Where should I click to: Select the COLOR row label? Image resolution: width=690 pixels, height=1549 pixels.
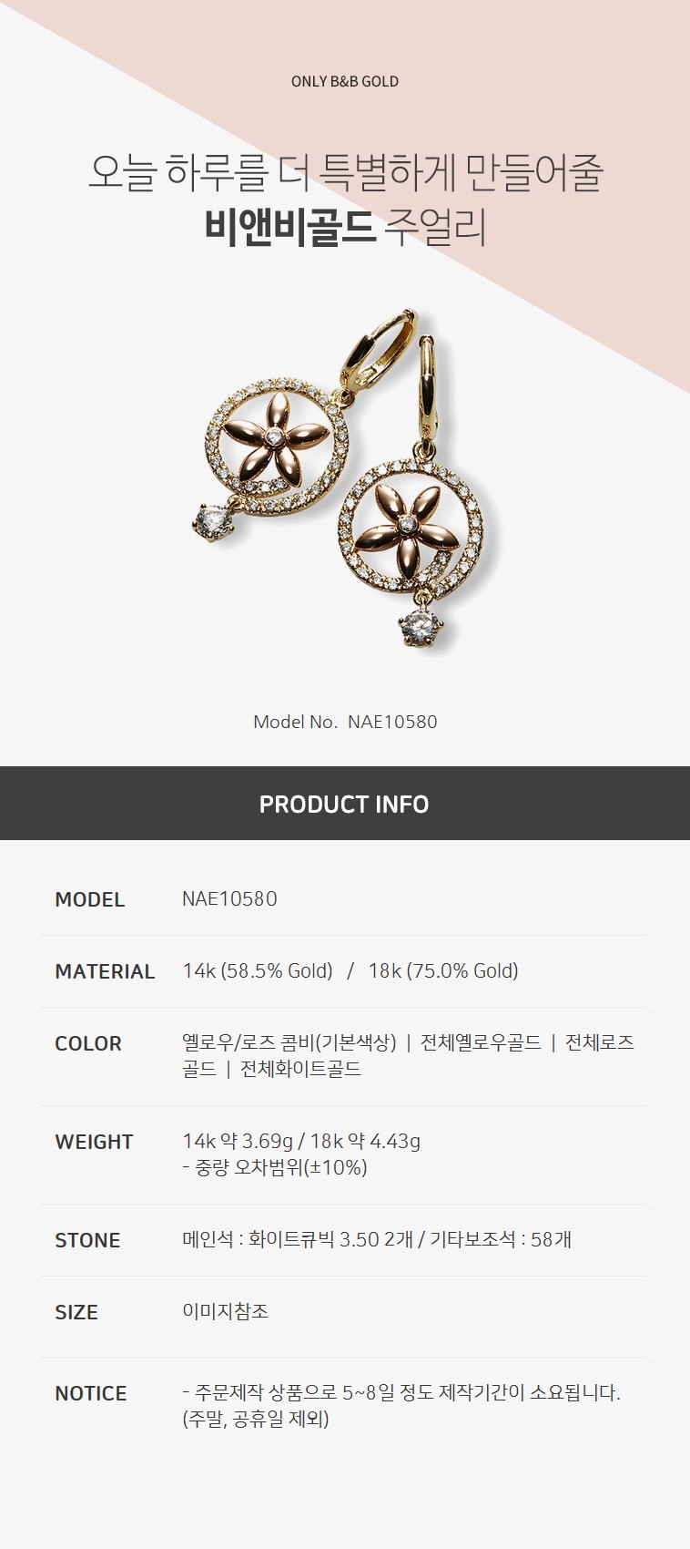88,1043
